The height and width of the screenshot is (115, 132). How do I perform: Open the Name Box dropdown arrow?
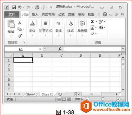[40, 49]
